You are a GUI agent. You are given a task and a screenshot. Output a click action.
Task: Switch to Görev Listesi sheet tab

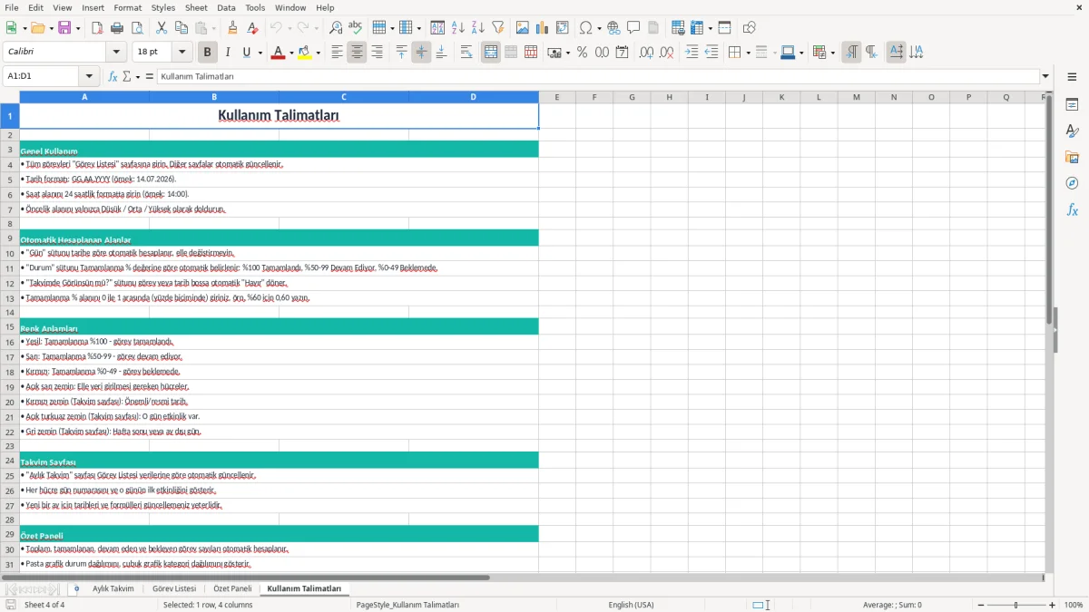pos(174,589)
